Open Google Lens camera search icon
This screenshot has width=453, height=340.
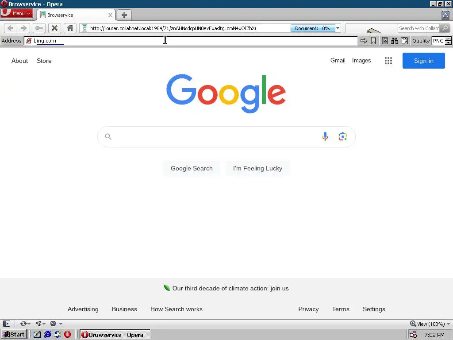pos(343,136)
